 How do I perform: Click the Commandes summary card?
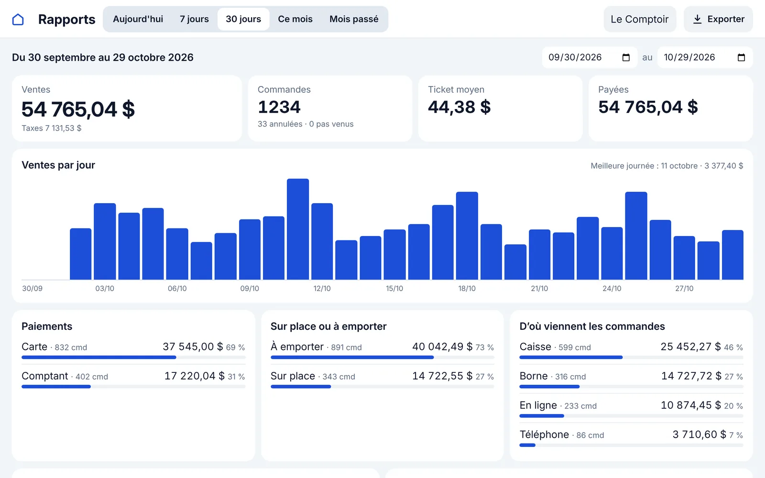coord(330,109)
